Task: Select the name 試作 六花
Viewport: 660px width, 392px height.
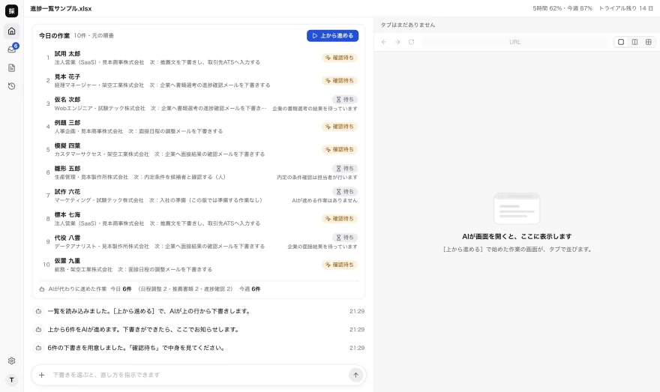Action: (x=67, y=192)
